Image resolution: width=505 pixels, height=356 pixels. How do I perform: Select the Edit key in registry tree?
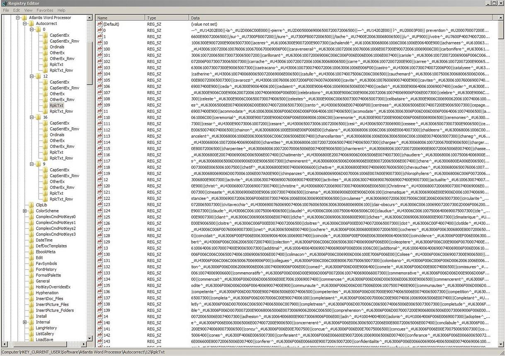click(x=39, y=258)
